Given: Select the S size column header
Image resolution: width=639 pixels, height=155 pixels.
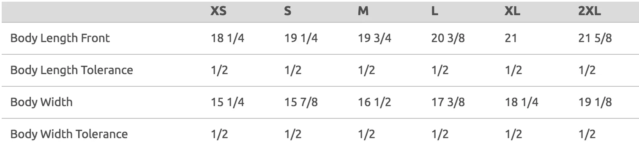Looking at the screenshot, I should coord(287,11).
